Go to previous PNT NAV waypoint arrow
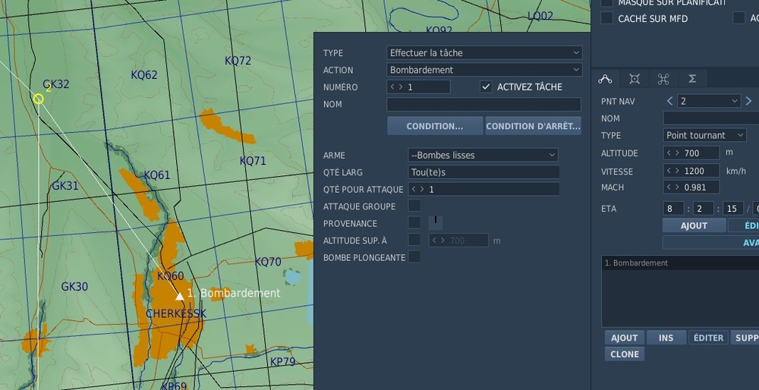The width and height of the screenshot is (759, 390). coord(670,101)
